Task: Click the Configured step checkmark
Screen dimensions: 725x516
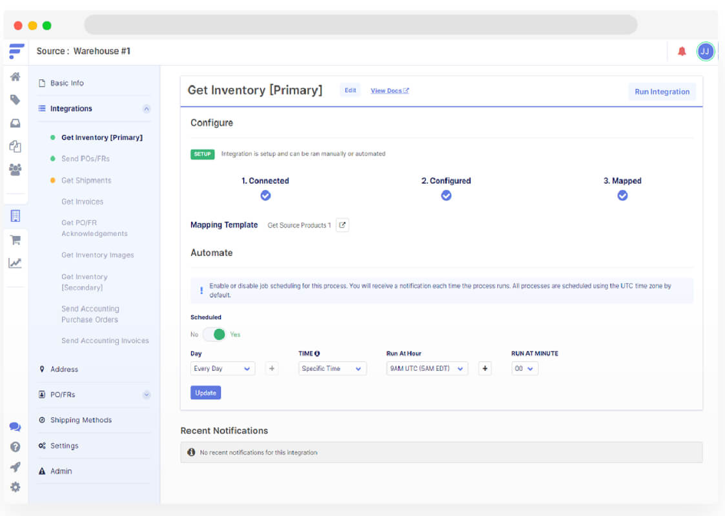Action: pyautogui.click(x=446, y=195)
